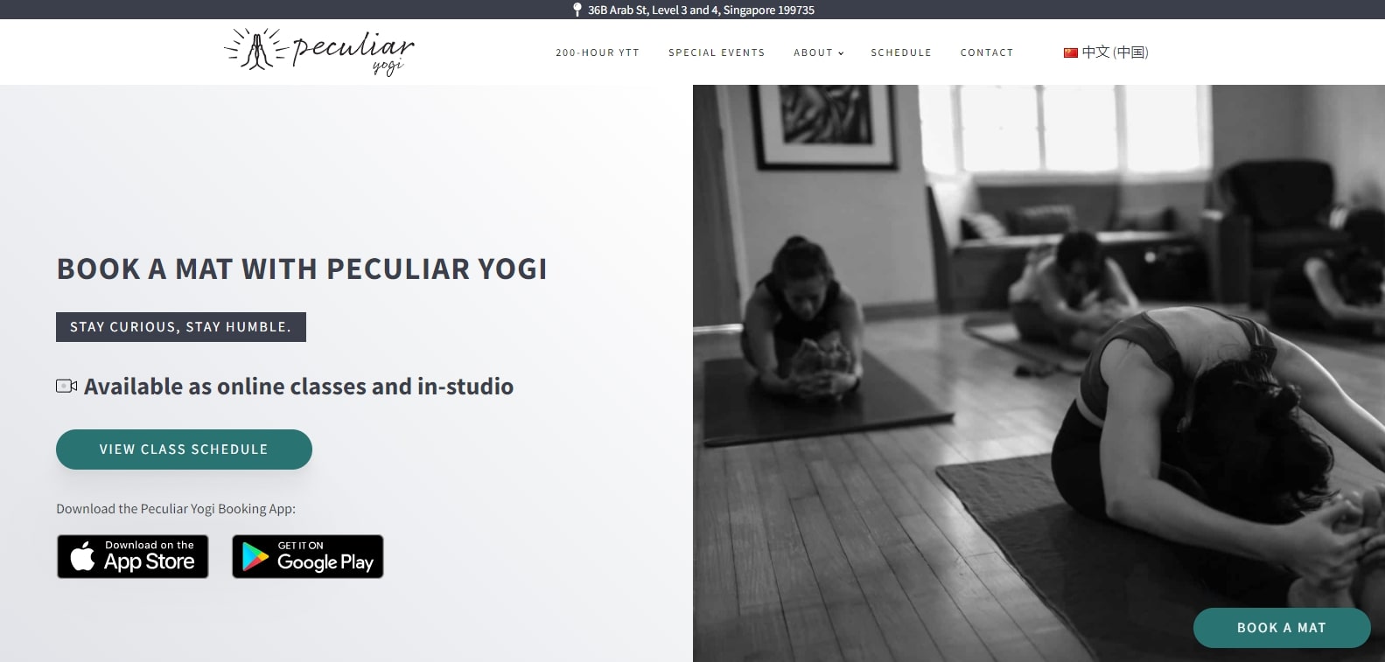Click the Peculiar Yogi praying hands logo
The height and width of the screenshot is (662, 1385).
point(255,49)
